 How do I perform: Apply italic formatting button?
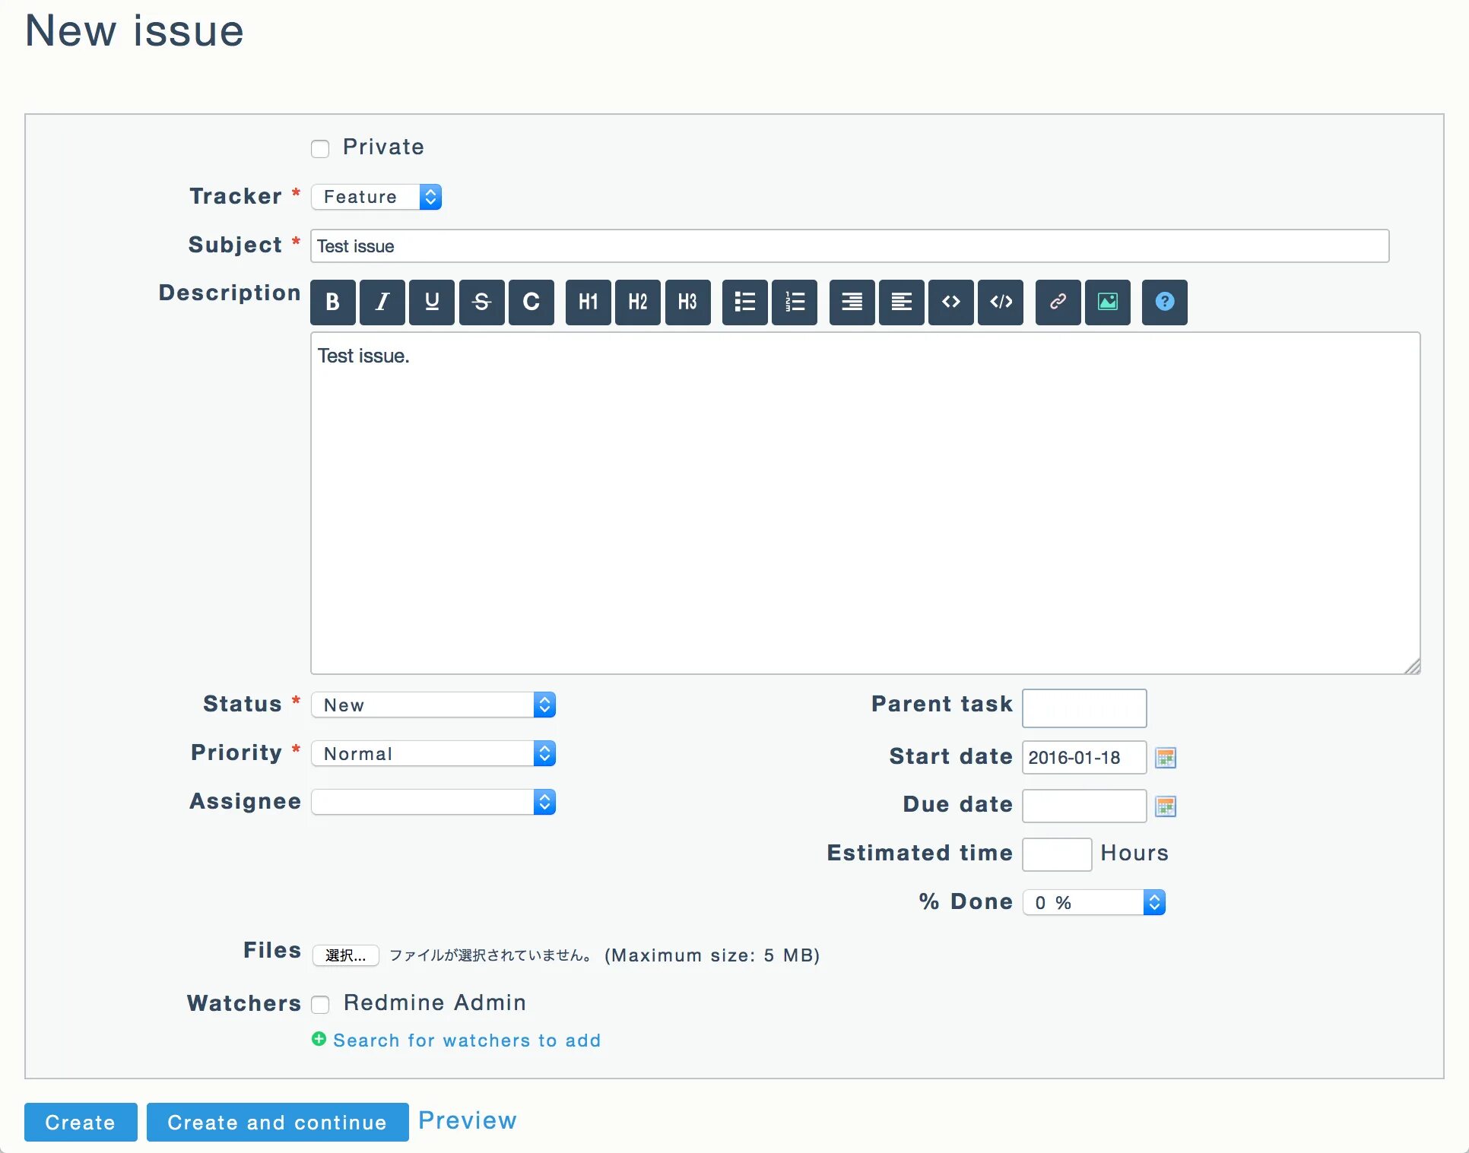[x=382, y=302]
